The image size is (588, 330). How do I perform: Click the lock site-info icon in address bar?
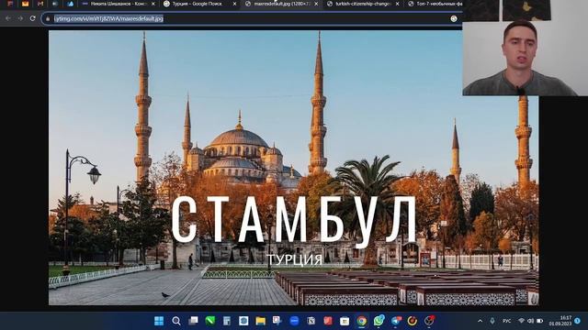[48, 18]
